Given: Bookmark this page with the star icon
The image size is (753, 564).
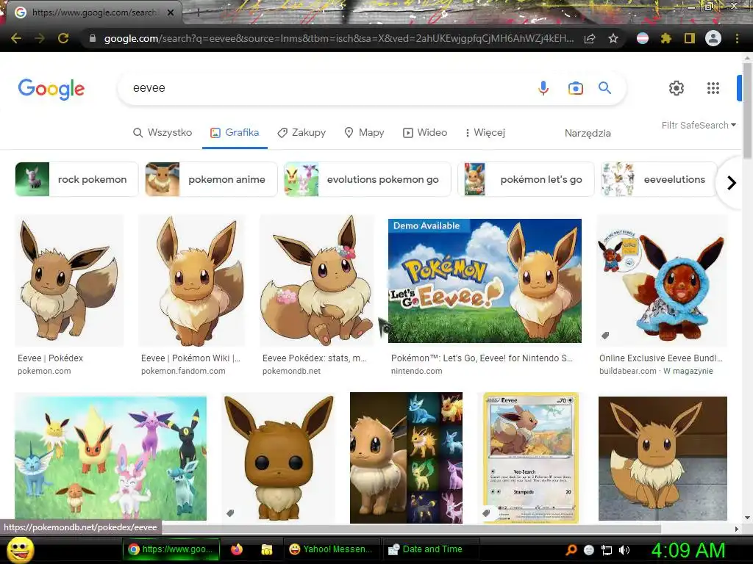Looking at the screenshot, I should click(x=613, y=38).
